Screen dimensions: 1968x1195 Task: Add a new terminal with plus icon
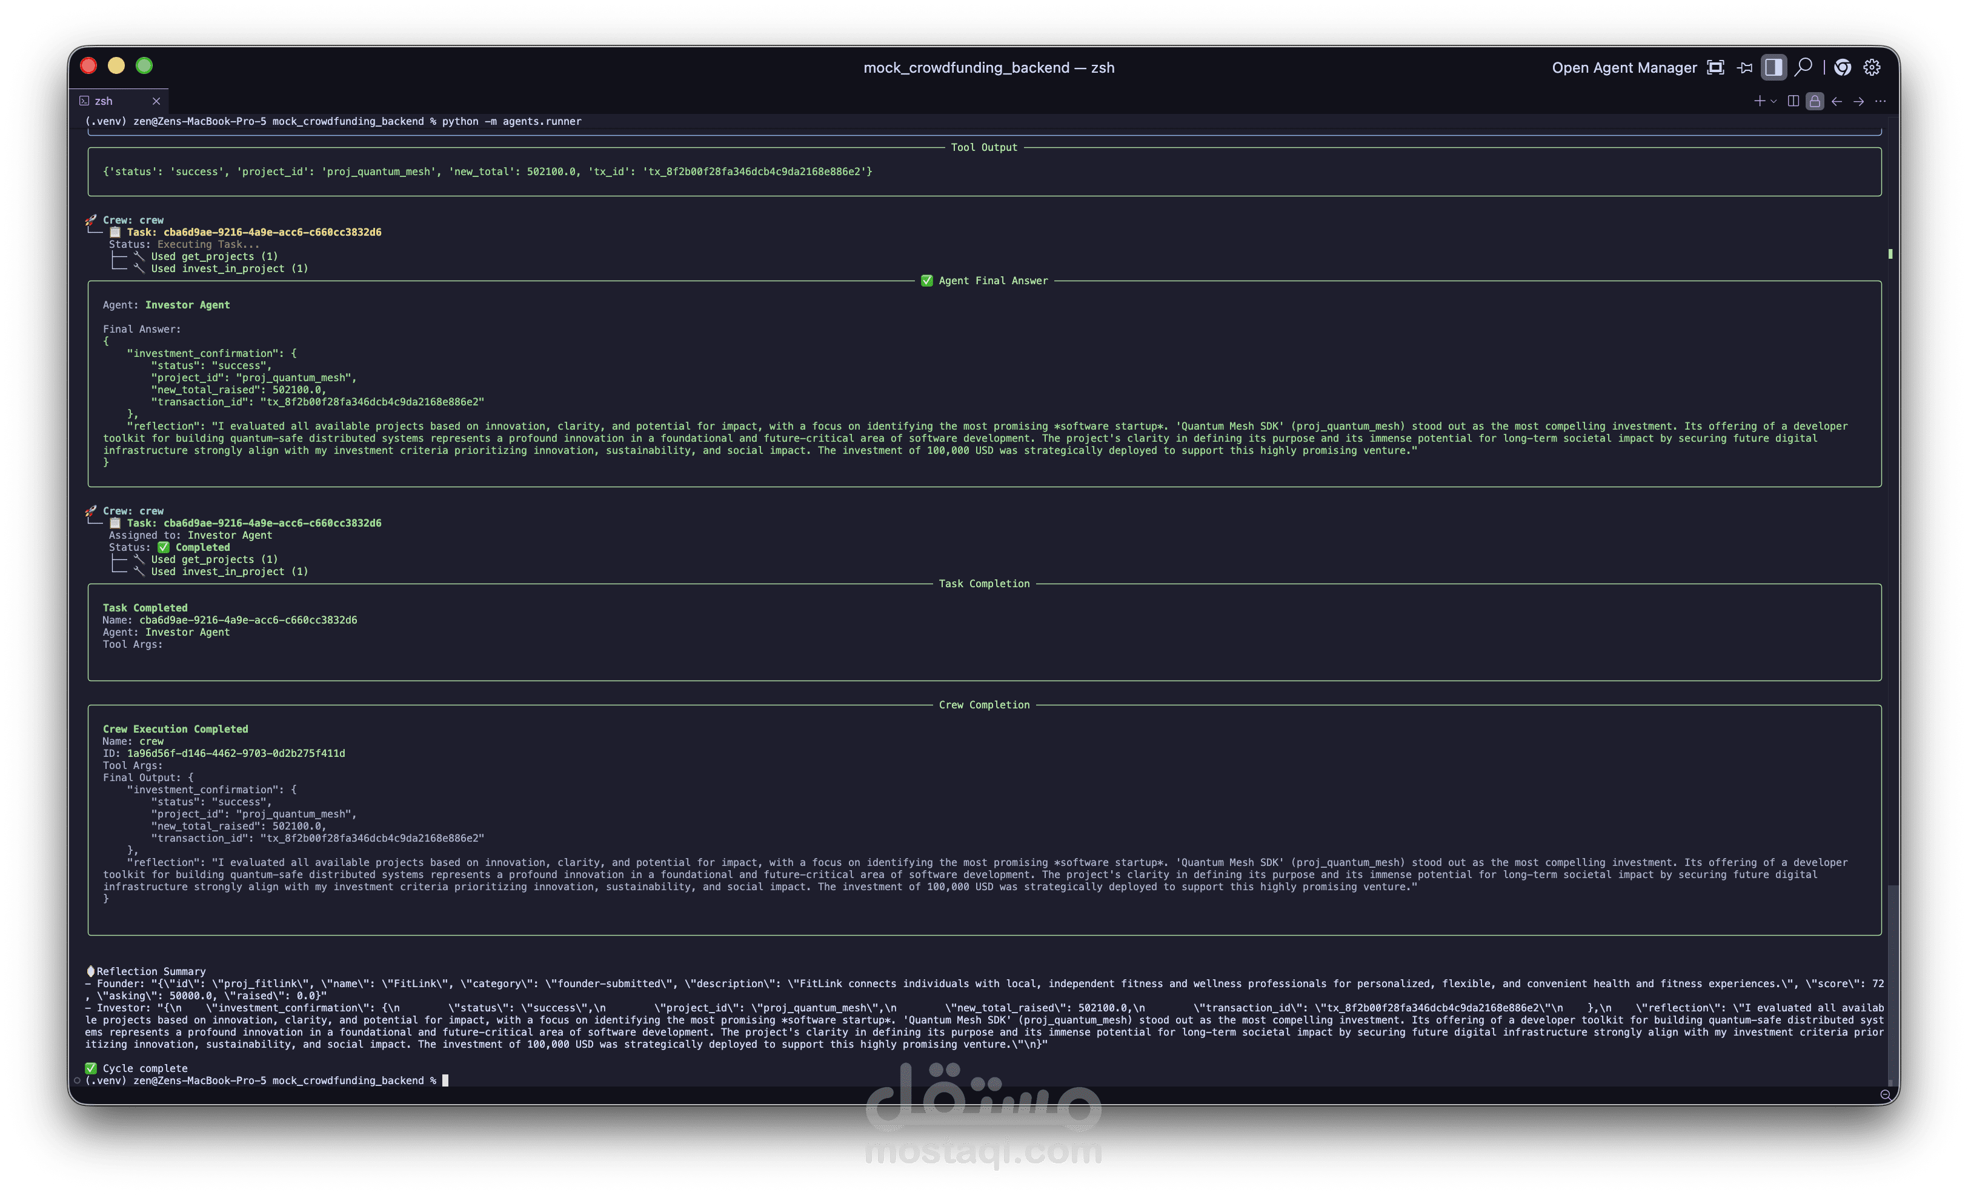pos(1759,101)
